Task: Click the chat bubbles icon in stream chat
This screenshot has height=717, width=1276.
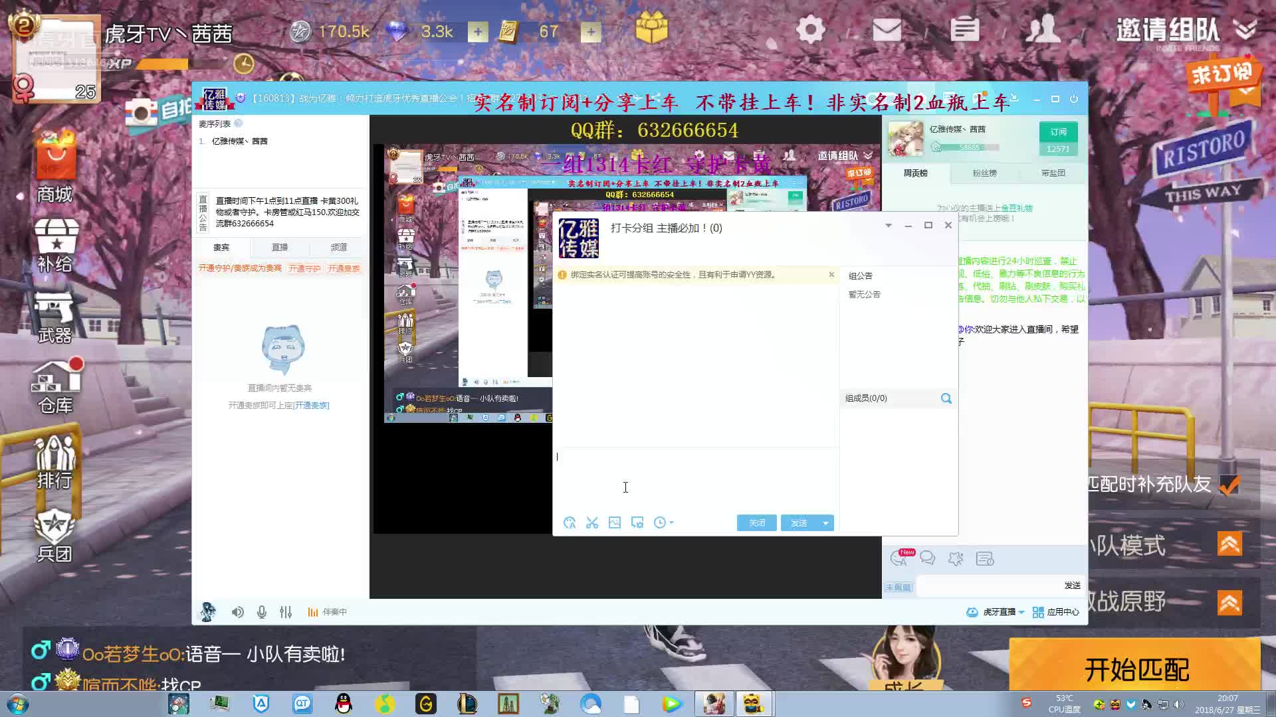Action: (928, 558)
